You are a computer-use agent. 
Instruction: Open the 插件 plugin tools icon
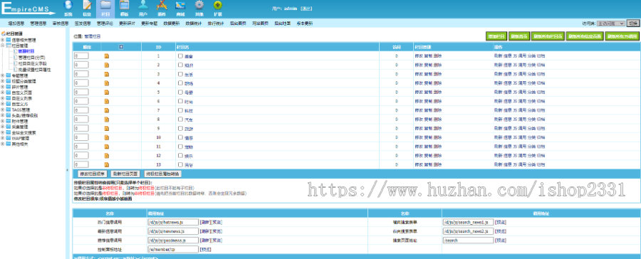click(162, 5)
